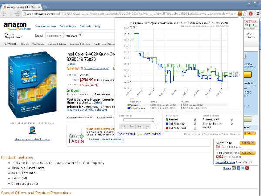The height and width of the screenshot is (196, 261).
Task: Open '86 used & new' link
Action: (225, 162)
